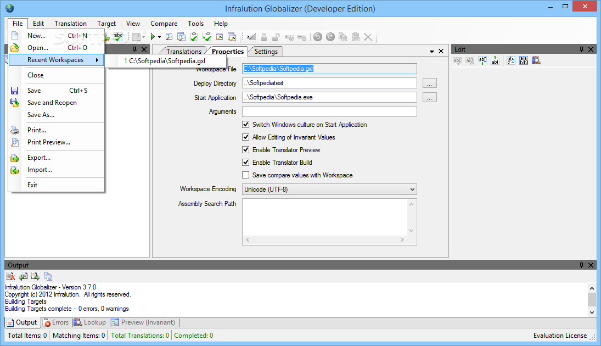
Task: Click Assembly Search Path scroll right arrow
Action: point(402,240)
